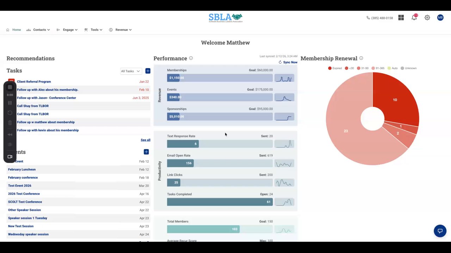
Task: Click the MB user avatar
Action: click(x=440, y=18)
